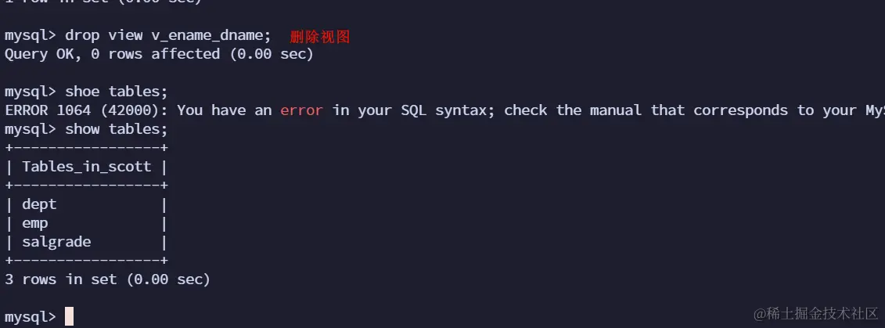885x328 pixels.
Task: Click the word drop in the first command
Action: [x=82, y=35]
